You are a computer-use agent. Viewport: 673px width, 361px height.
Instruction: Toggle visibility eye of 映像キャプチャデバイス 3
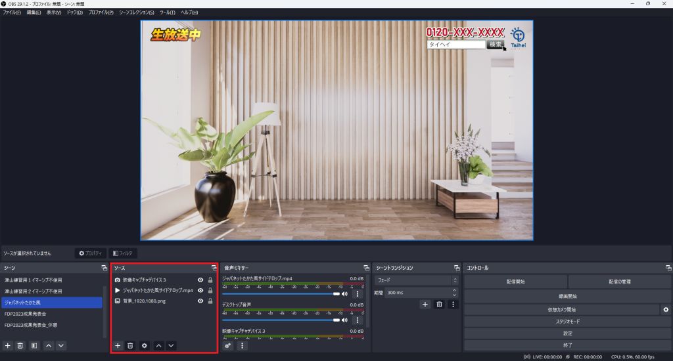[200, 280]
